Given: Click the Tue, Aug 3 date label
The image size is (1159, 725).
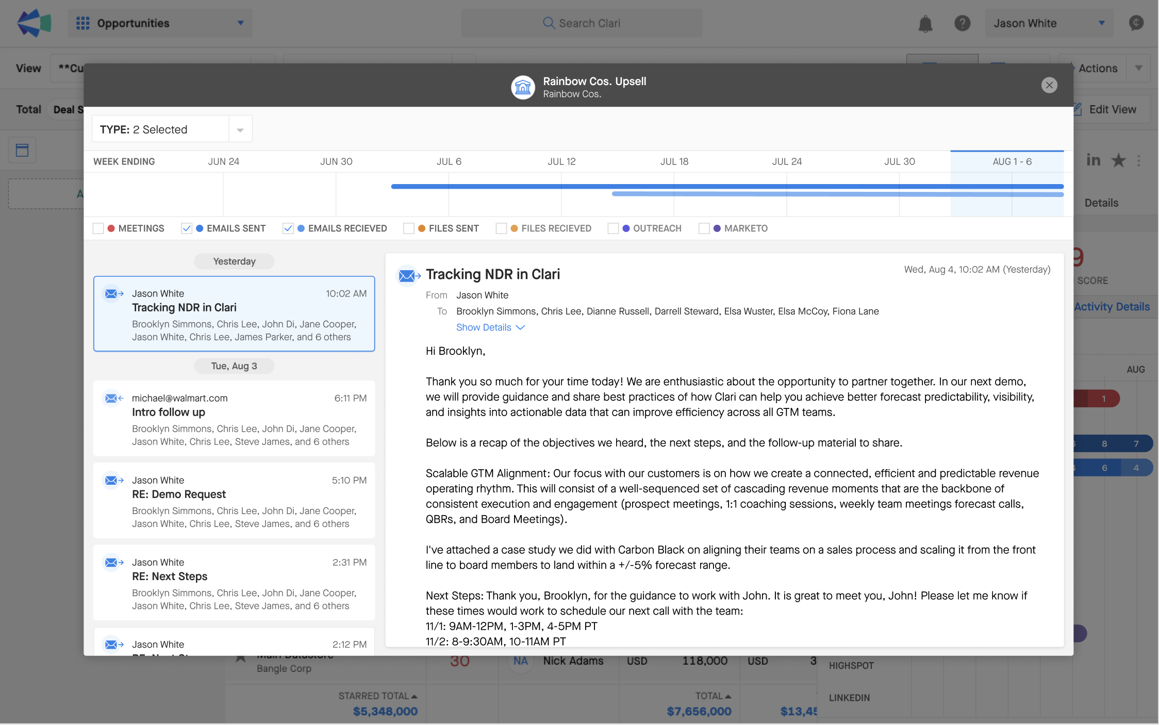Looking at the screenshot, I should (x=234, y=366).
